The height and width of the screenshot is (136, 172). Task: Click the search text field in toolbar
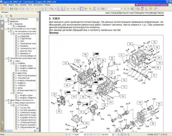tap(114, 9)
